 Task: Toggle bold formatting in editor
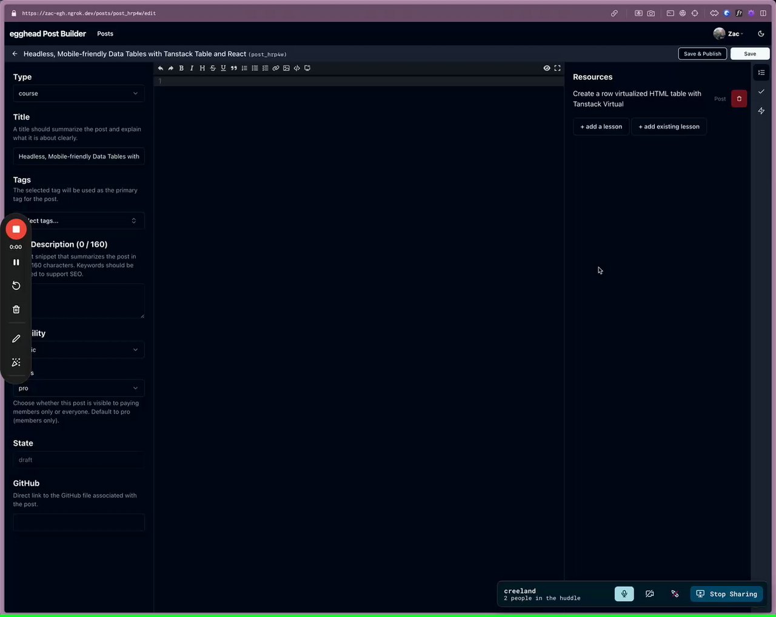(x=181, y=68)
